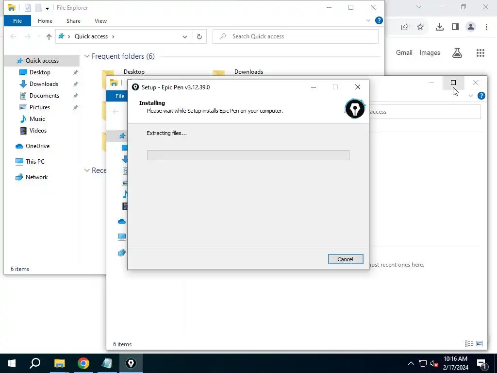Viewport: 497px width, 373px height.
Task: Click the pin icon next to Documents
Action: pyautogui.click(x=75, y=96)
